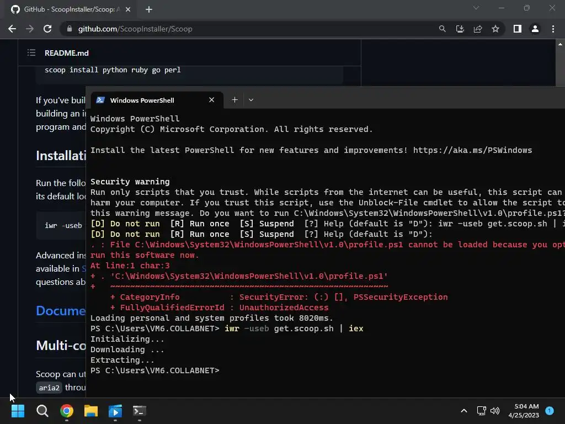The image size is (565, 424).
Task: Click 'Security warning' text in terminal
Action: 130,182
